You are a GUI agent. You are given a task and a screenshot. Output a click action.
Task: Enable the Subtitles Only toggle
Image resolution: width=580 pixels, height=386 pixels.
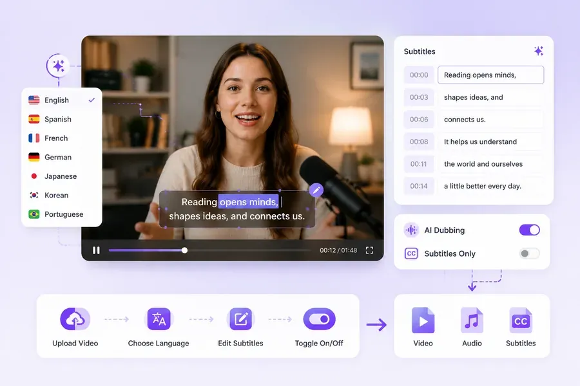pyautogui.click(x=529, y=253)
